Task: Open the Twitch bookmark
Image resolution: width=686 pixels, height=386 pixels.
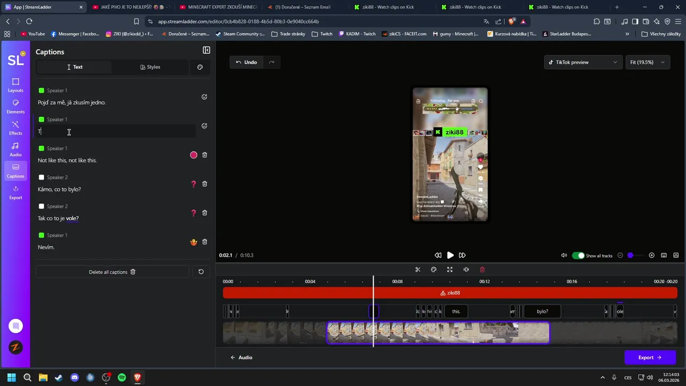Action: point(322,34)
